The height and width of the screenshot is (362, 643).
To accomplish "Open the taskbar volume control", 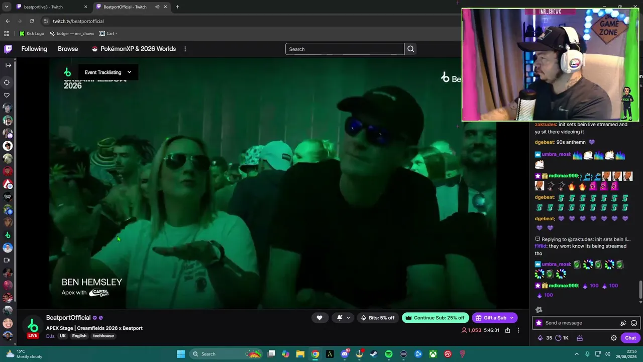I will pos(607,354).
